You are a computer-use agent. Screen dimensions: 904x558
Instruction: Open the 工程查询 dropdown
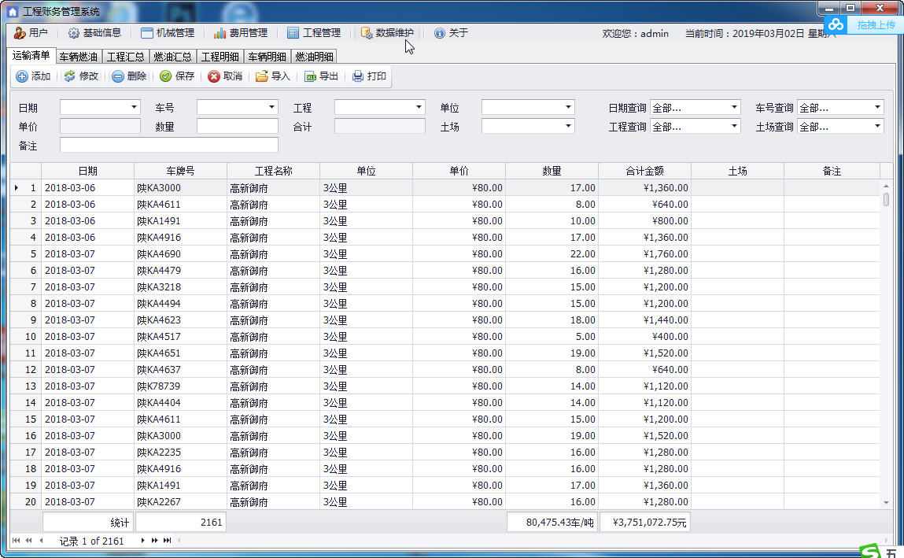(x=734, y=126)
